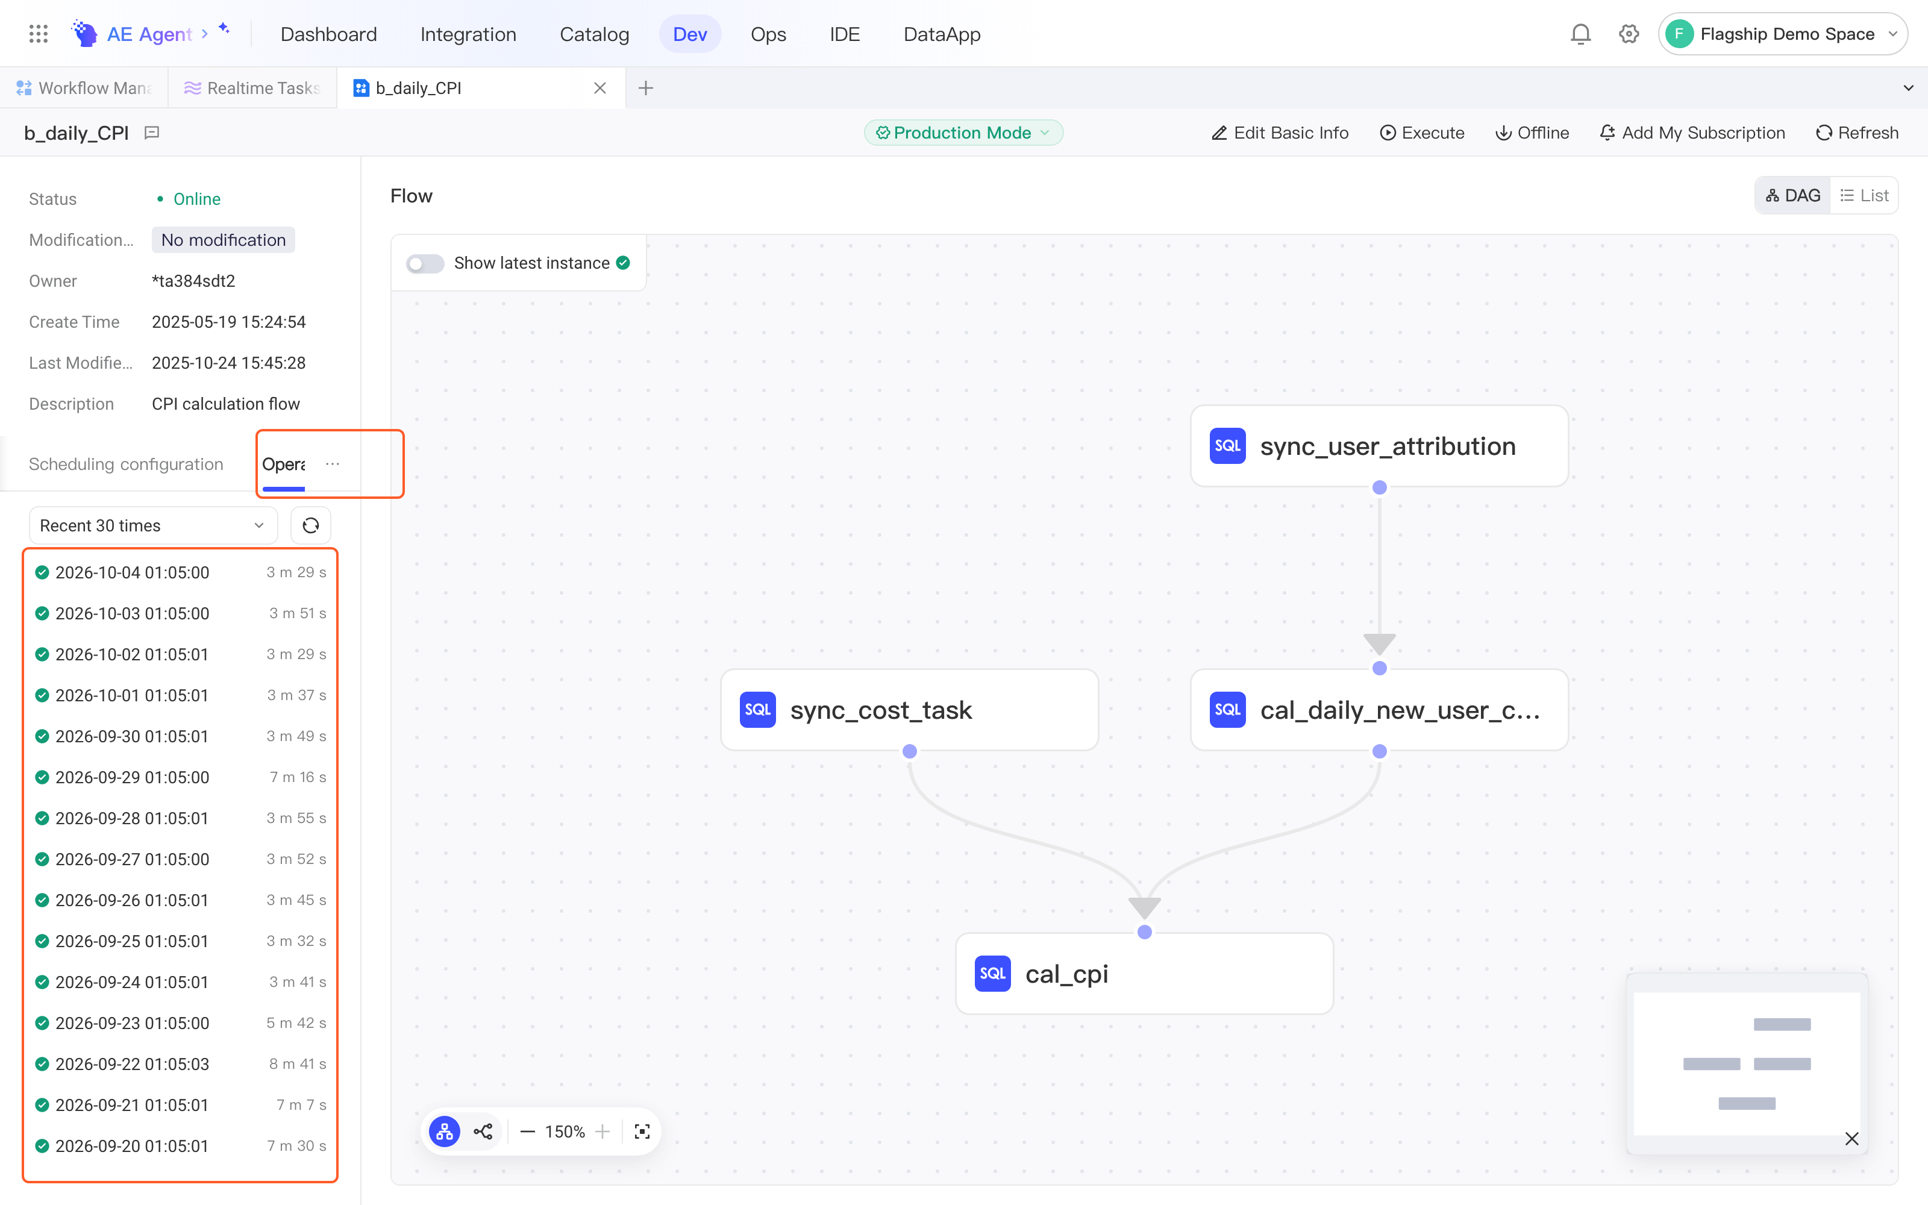Toggle Show latest instance switch

click(425, 263)
